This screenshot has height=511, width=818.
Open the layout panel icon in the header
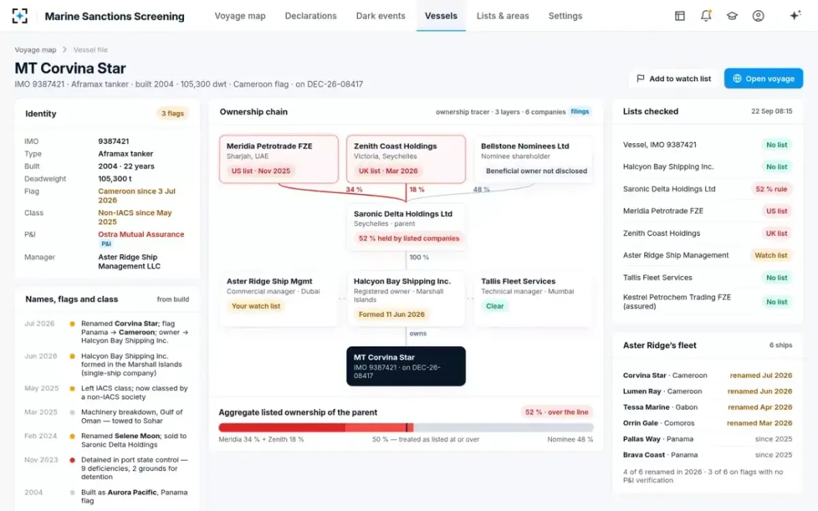tap(680, 16)
